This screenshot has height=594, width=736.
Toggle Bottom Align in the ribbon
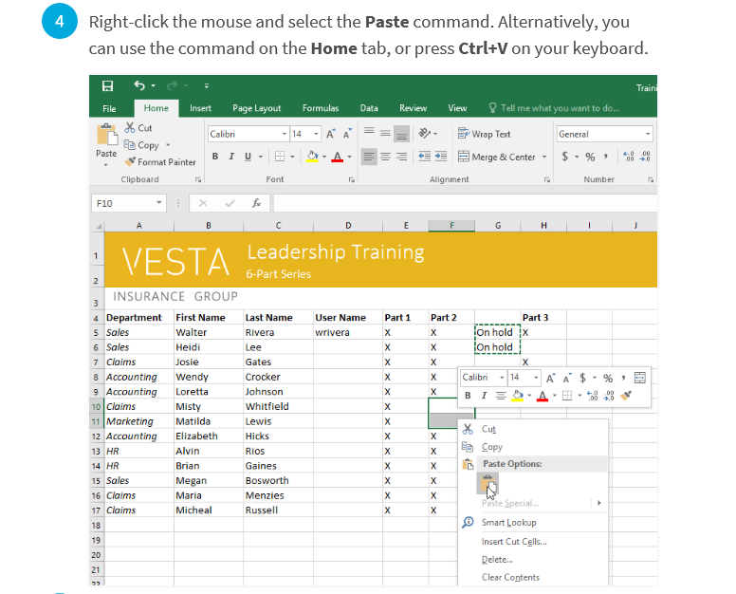[x=401, y=134]
